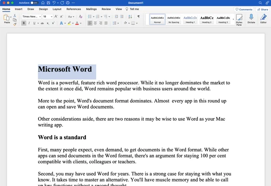Open the Home icon in title bar
This screenshot has height=186, width=271.
tap(43, 3)
